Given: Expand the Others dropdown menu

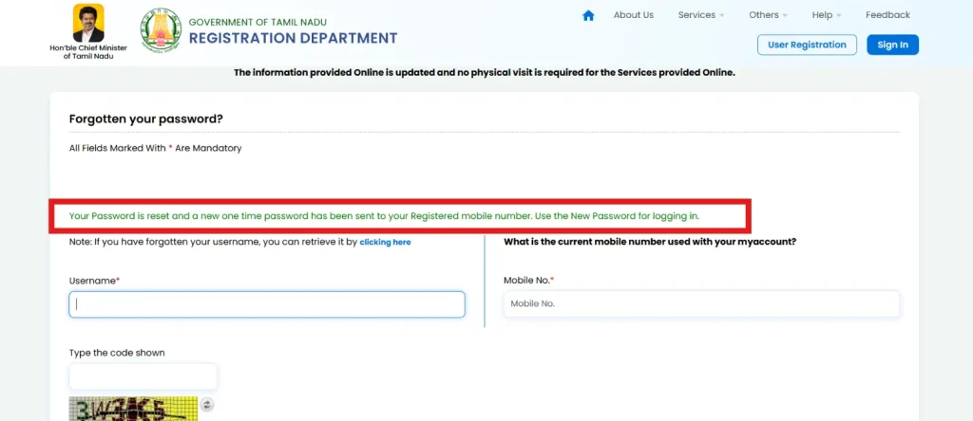Looking at the screenshot, I should [x=768, y=15].
